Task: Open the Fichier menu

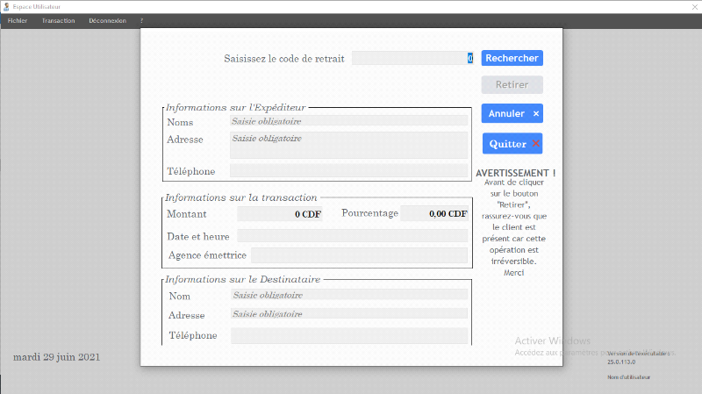Action: pyautogui.click(x=18, y=20)
